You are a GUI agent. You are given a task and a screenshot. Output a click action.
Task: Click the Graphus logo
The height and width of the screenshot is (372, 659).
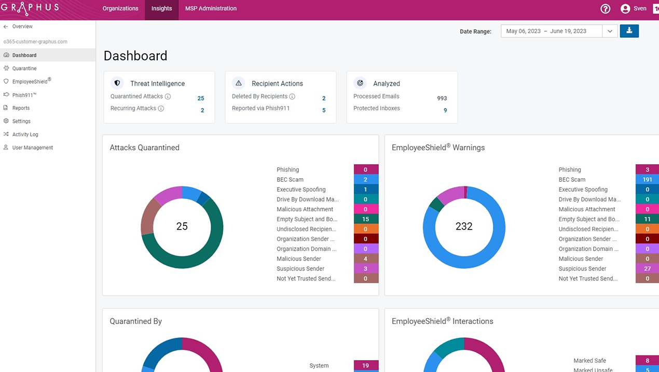30,9
